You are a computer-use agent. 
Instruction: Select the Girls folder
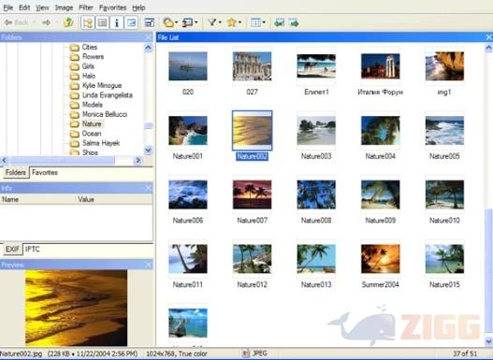click(88, 66)
